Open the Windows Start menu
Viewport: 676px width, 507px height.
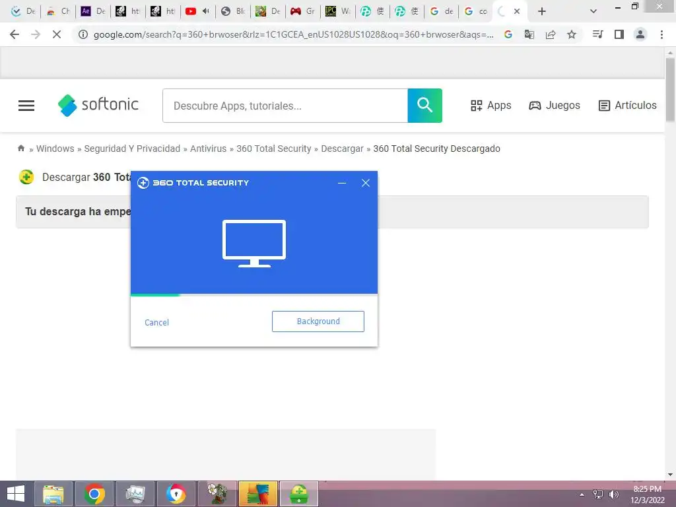[16, 494]
